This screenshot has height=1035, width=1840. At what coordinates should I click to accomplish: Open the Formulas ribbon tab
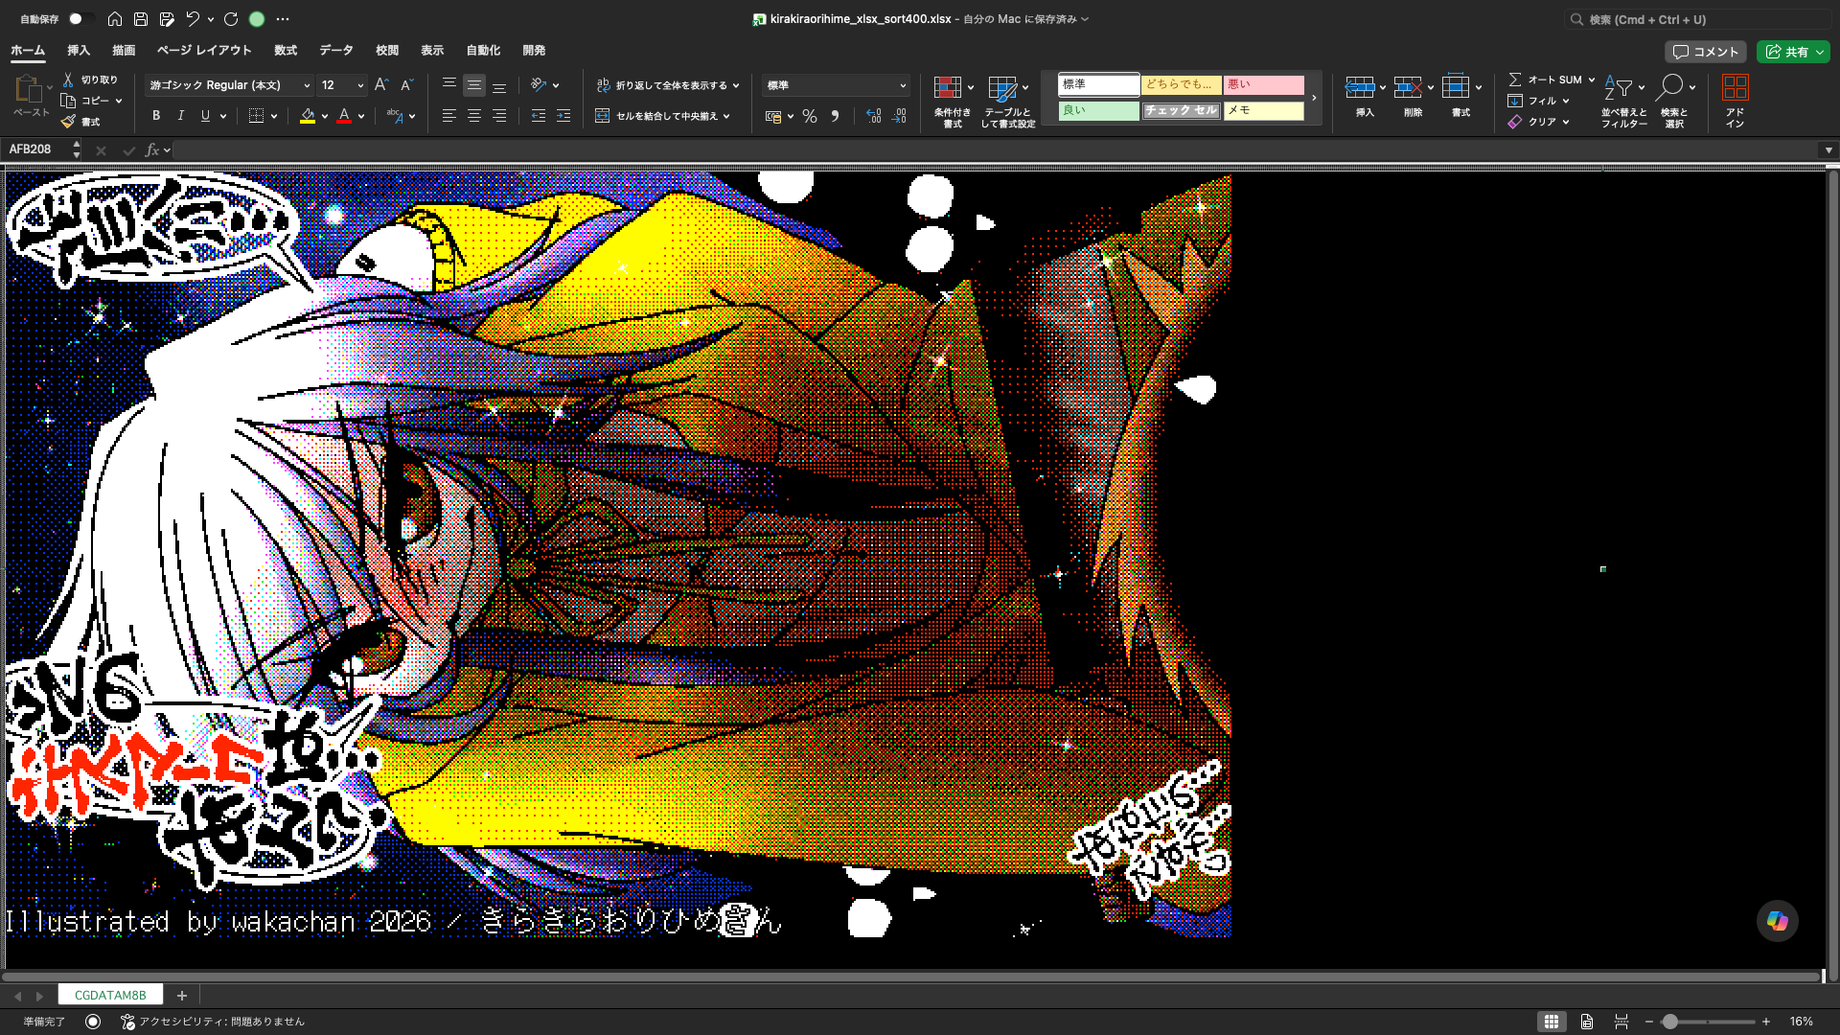(286, 51)
